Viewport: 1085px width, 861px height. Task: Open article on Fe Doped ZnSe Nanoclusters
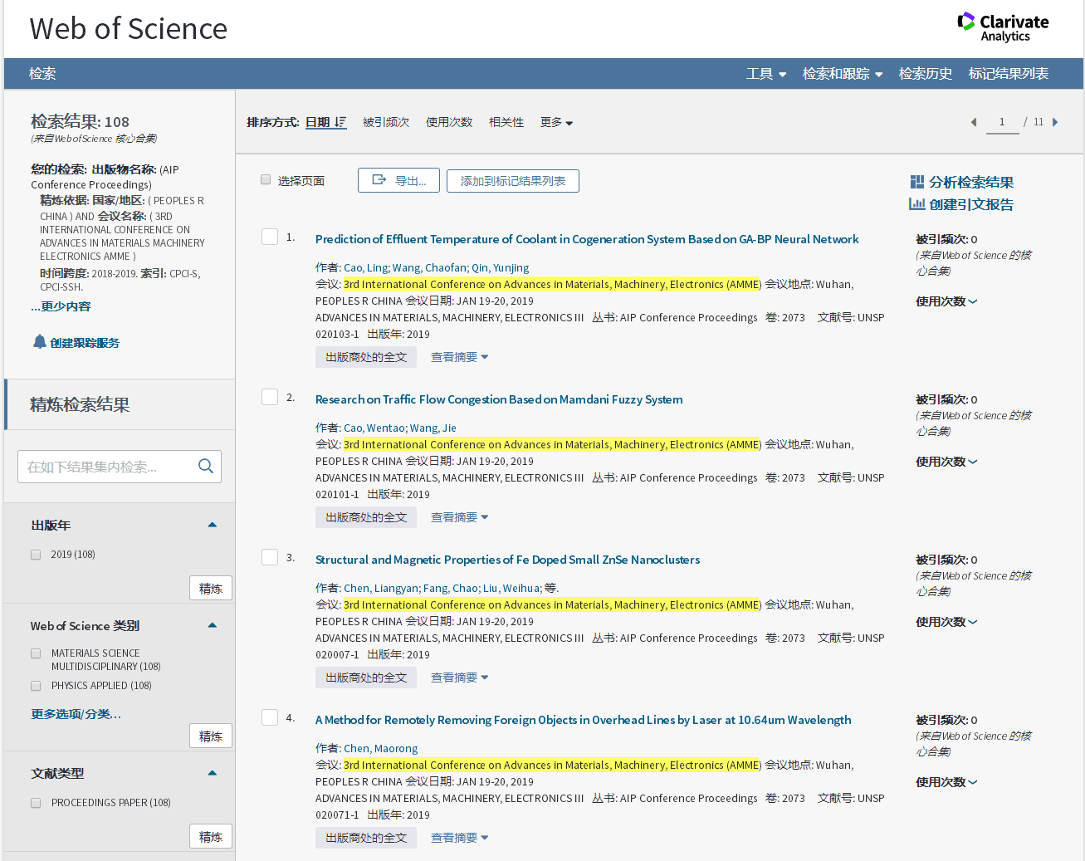tap(507, 560)
